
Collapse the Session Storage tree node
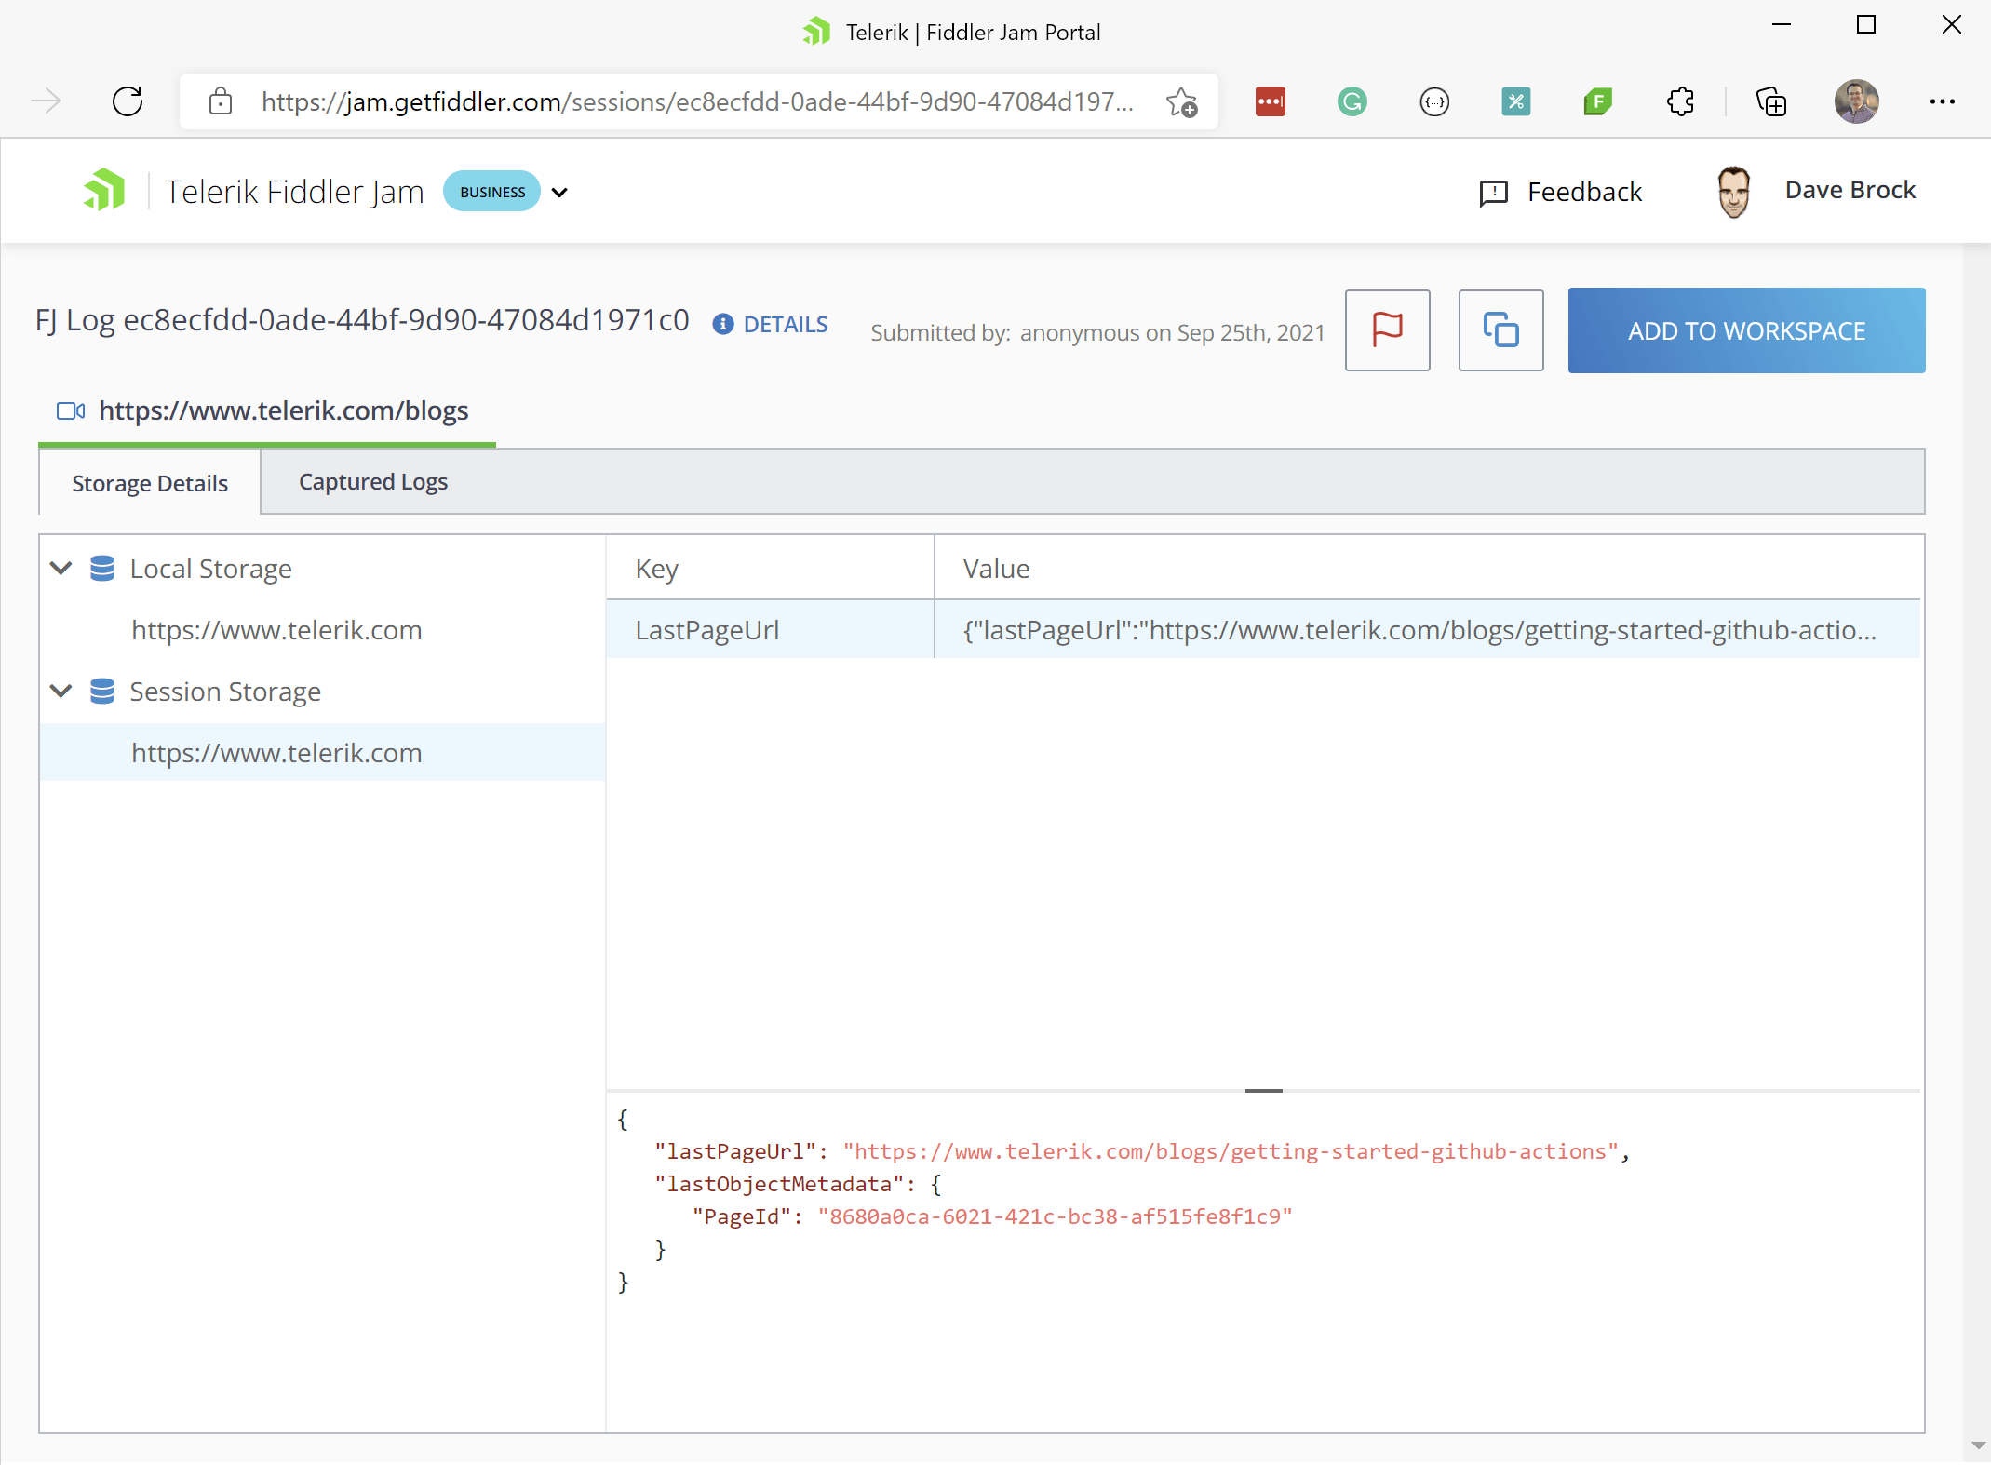[61, 691]
